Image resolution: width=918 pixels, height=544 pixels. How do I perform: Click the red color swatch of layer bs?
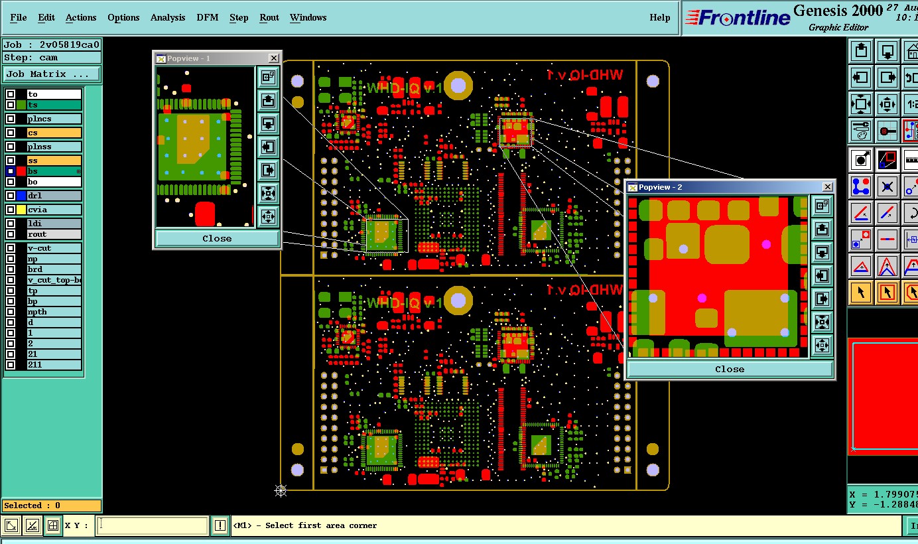point(21,171)
